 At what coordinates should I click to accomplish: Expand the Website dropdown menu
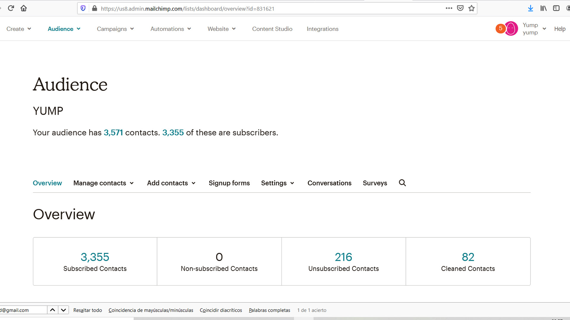pyautogui.click(x=222, y=29)
